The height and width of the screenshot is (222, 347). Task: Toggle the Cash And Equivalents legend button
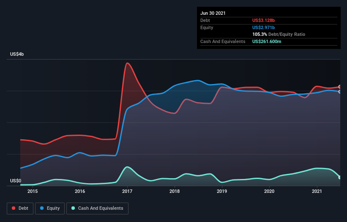[x=97, y=208]
